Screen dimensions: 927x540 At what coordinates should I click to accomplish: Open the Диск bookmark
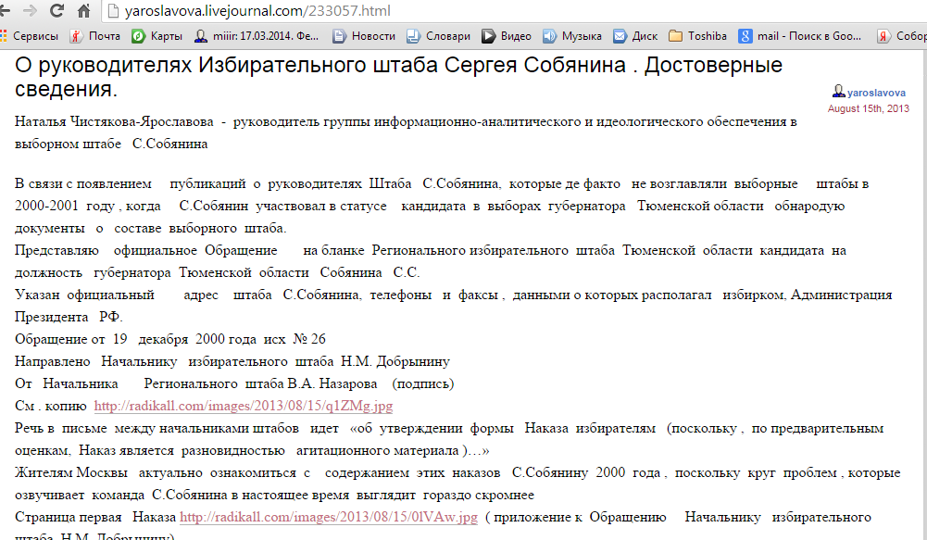click(635, 36)
